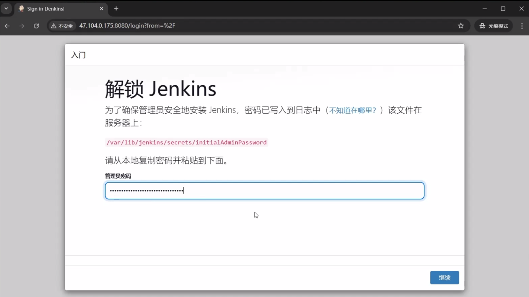Screen dimensions: 529x297
Task: Click the browser back arrow
Action: tap(7, 26)
